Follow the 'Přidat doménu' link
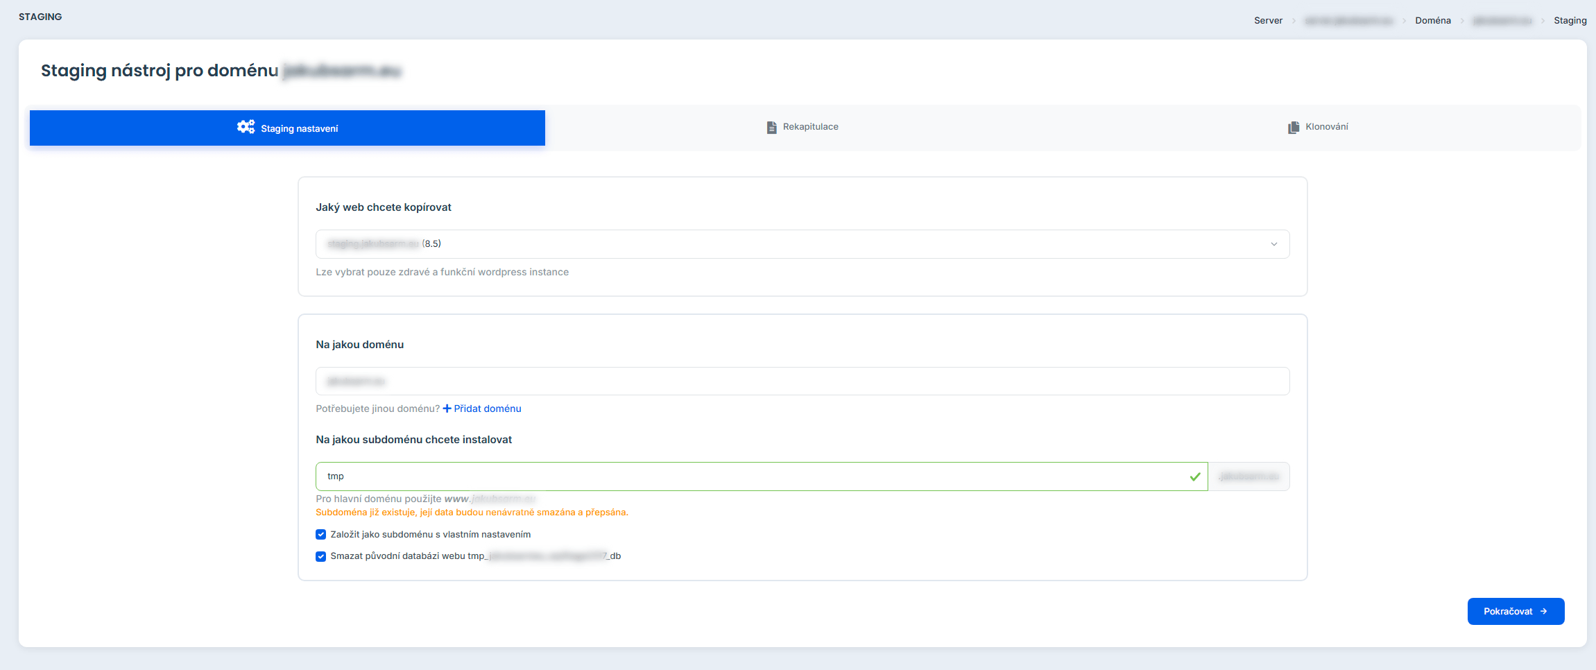 487,409
